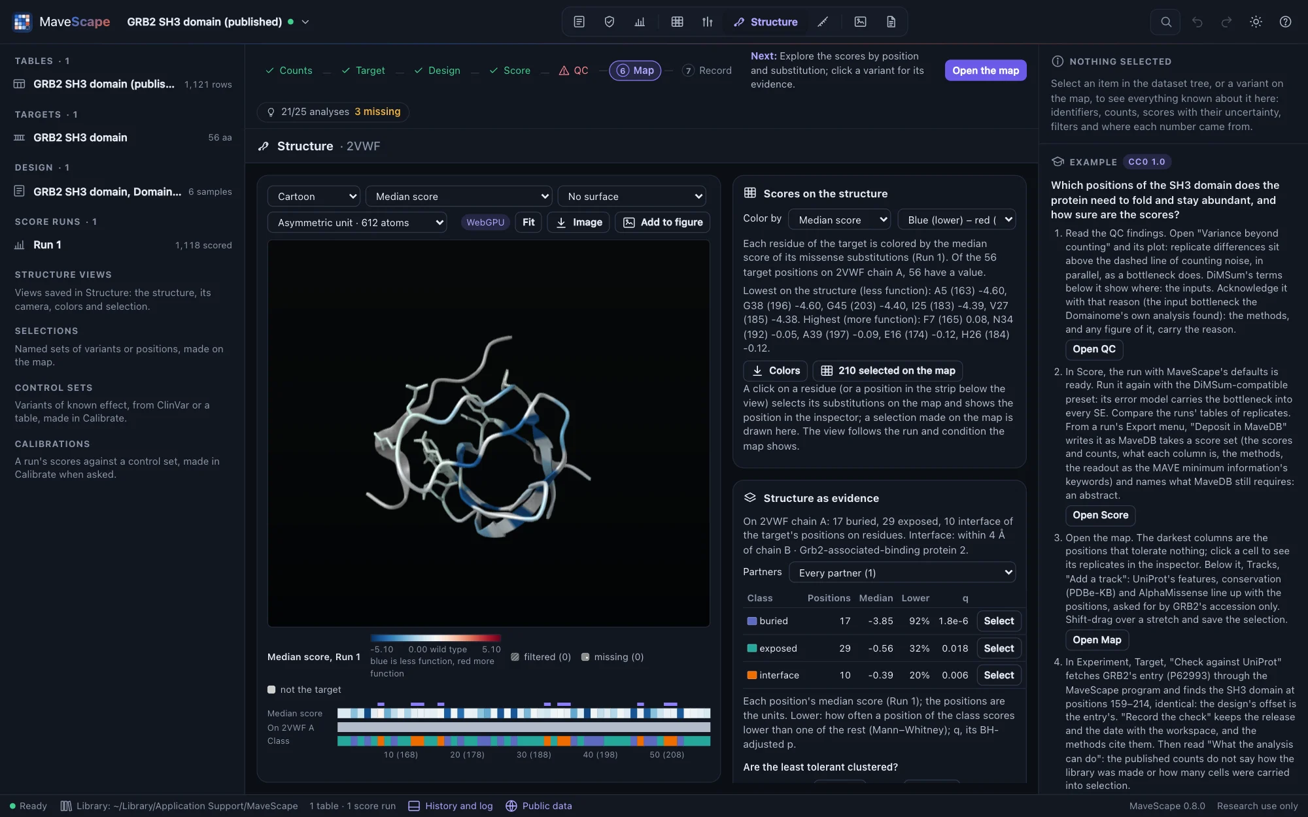Expand the dataset chevron beside GRB2 SH3 domain (published)
Image resolution: width=1308 pixels, height=817 pixels.
305,22
